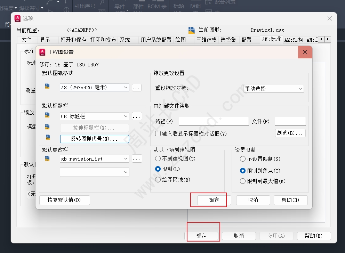Click the ellipsis button beside GB 标题栏
This screenshot has width=345, height=253.
click(137, 116)
